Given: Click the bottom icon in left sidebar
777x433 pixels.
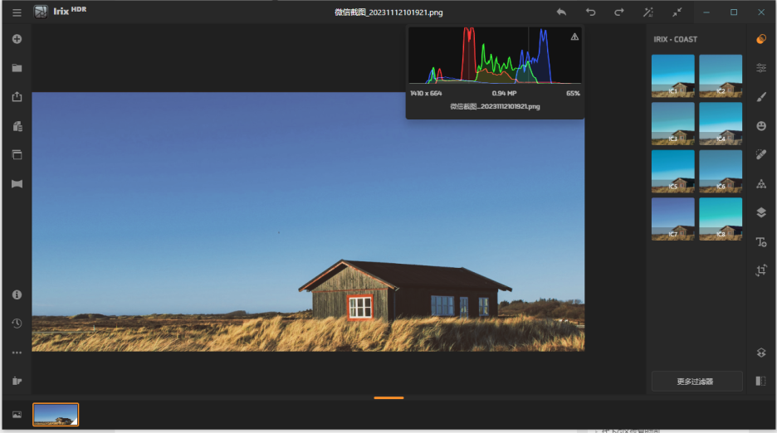Looking at the screenshot, I should coord(17,381).
